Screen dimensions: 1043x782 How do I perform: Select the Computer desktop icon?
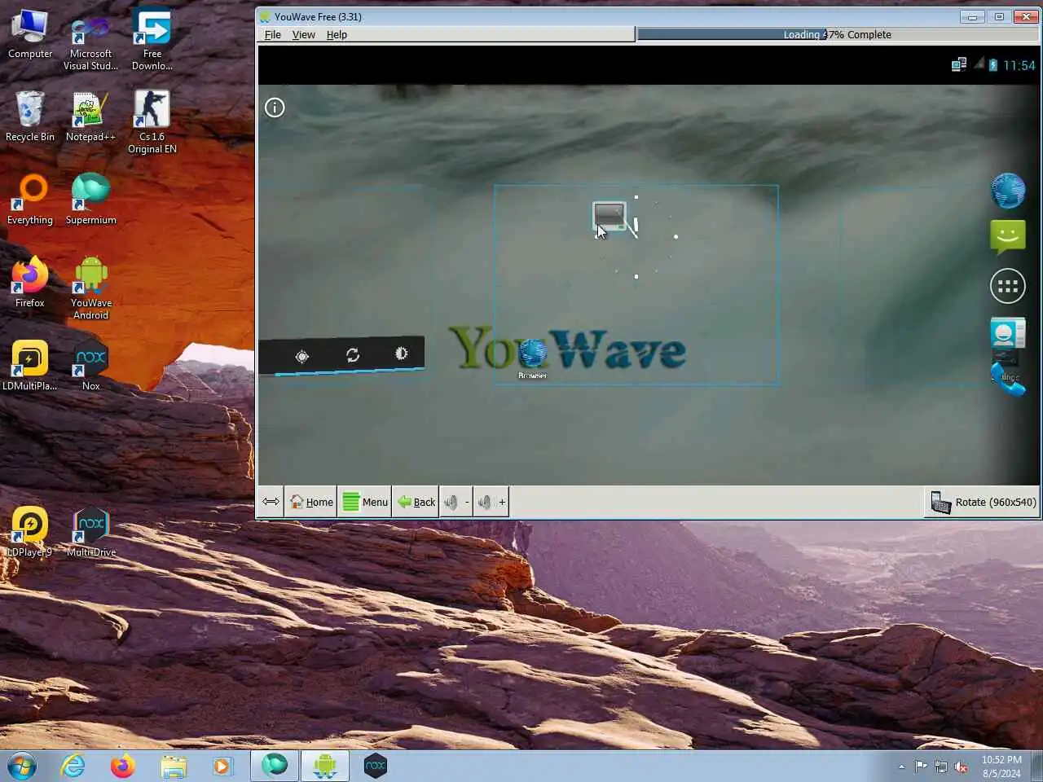tap(30, 35)
